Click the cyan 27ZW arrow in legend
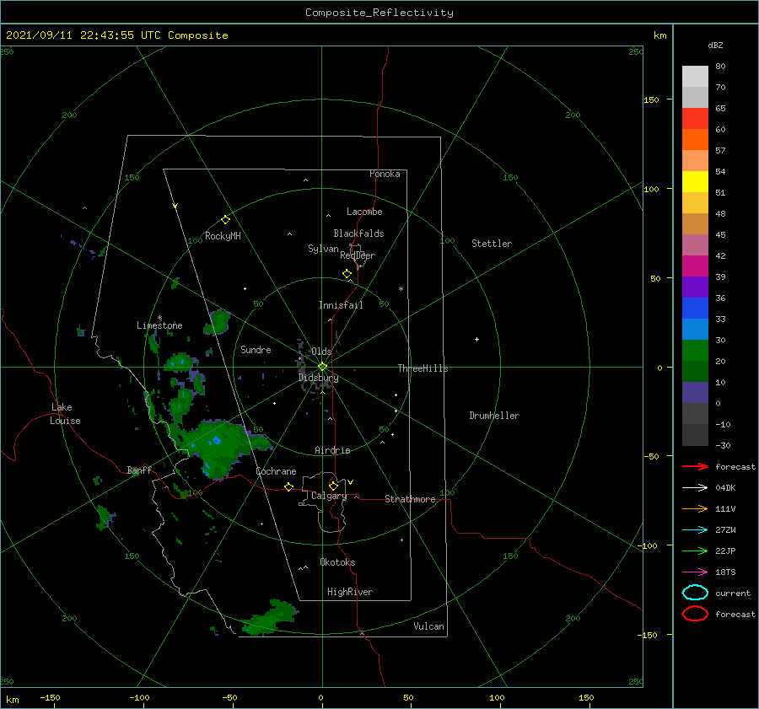The height and width of the screenshot is (709, 759). tap(695, 530)
